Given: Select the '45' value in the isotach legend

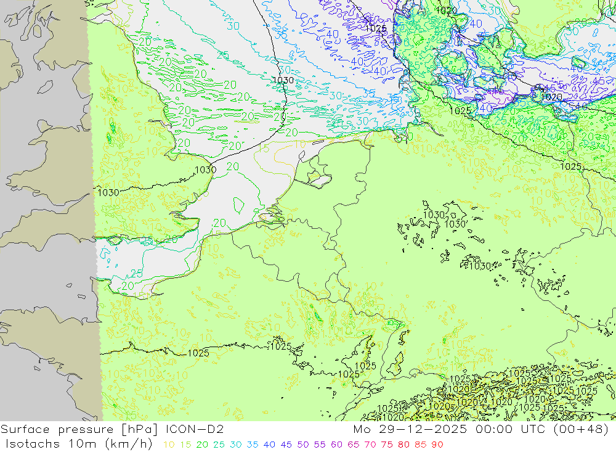Looking at the screenshot, I should click(286, 445).
